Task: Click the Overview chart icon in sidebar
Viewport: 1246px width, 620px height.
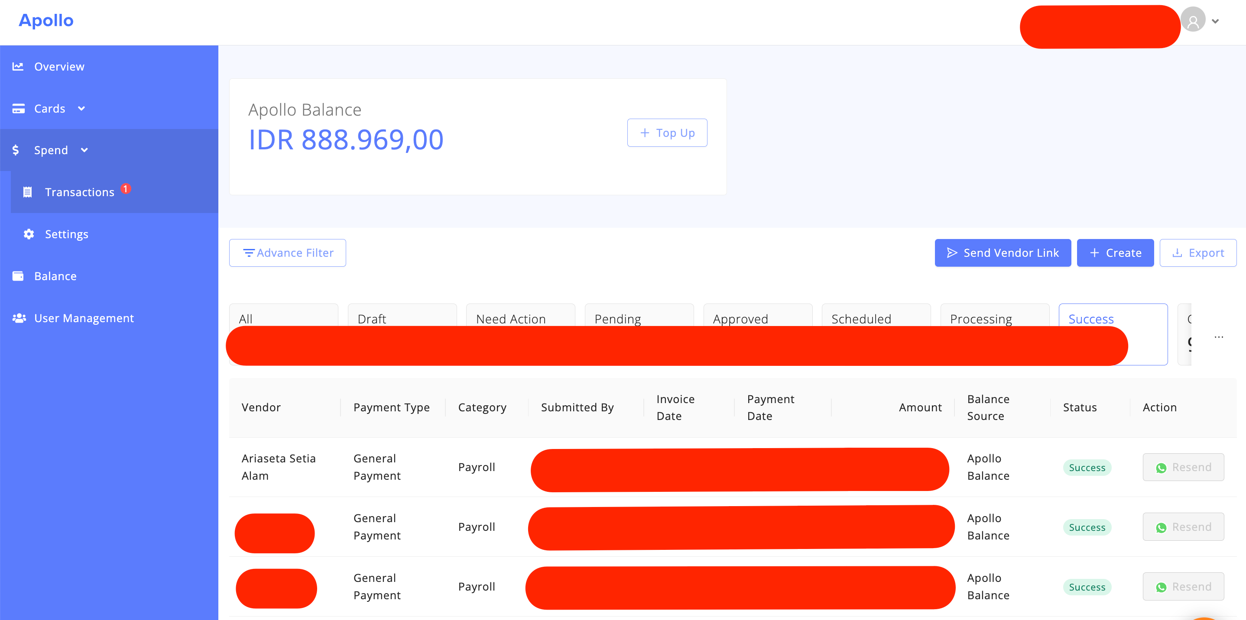Action: click(18, 66)
